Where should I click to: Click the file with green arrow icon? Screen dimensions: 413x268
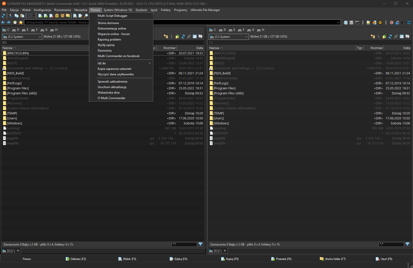(46, 16)
